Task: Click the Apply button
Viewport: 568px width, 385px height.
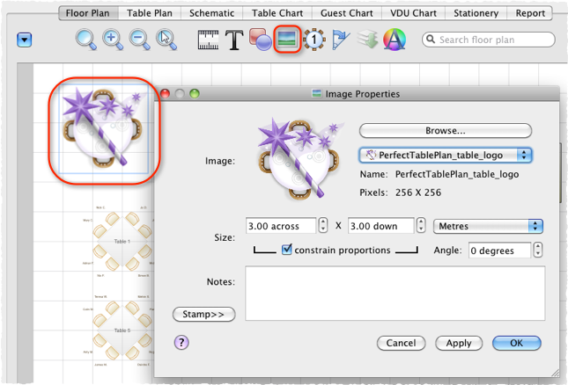Action: click(458, 343)
